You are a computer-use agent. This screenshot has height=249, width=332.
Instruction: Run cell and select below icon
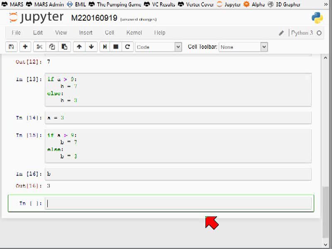[x=105, y=47]
